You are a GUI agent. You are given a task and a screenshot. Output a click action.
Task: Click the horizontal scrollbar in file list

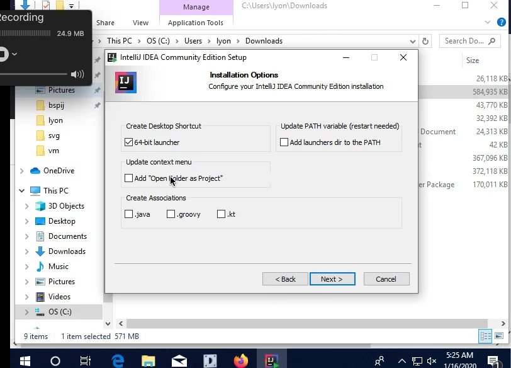pos(306,324)
